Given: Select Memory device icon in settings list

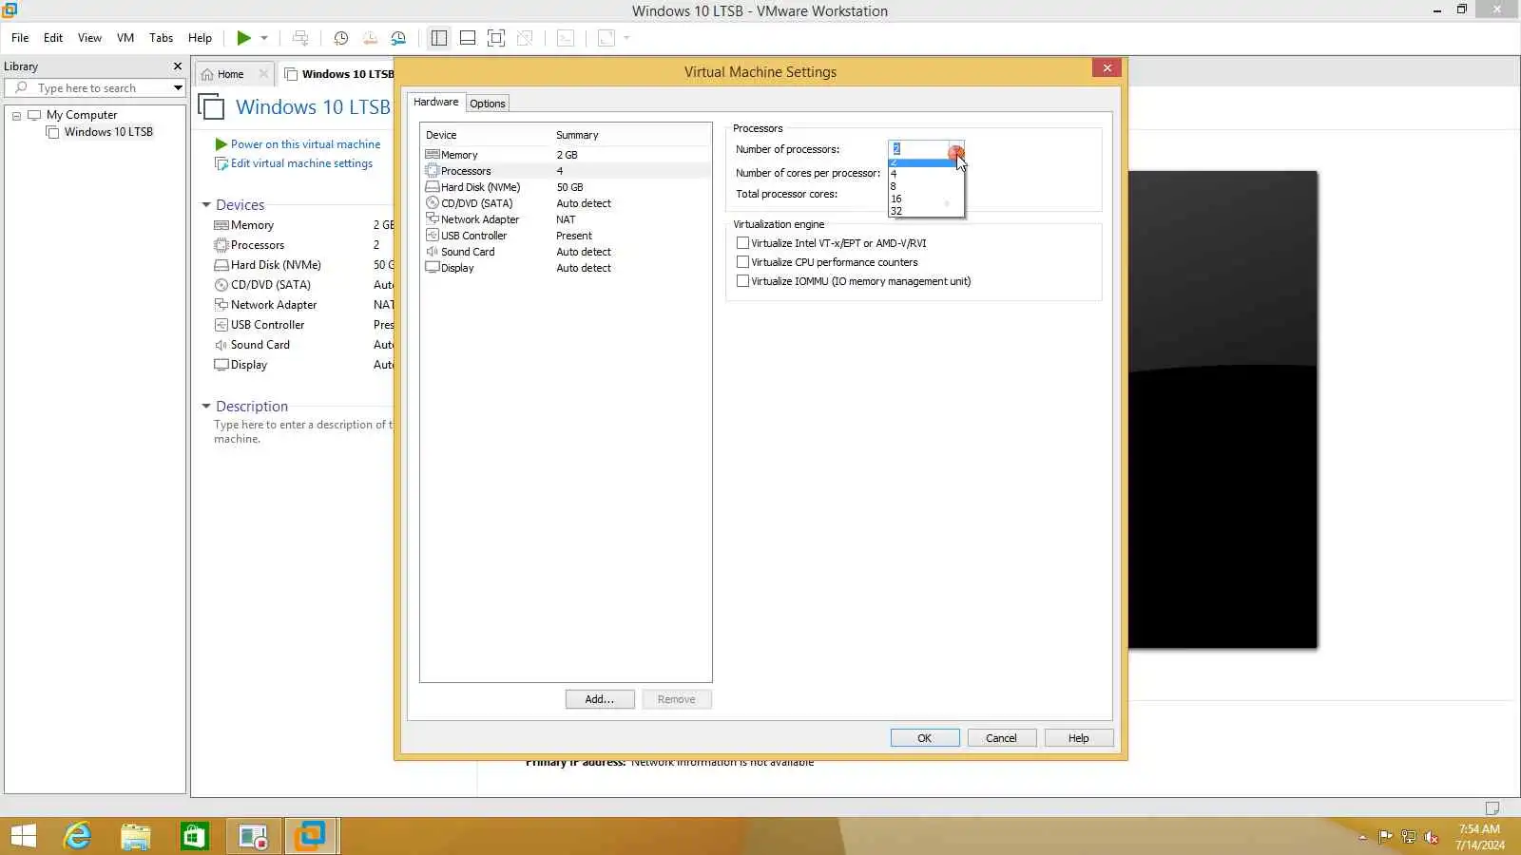Looking at the screenshot, I should (433, 155).
